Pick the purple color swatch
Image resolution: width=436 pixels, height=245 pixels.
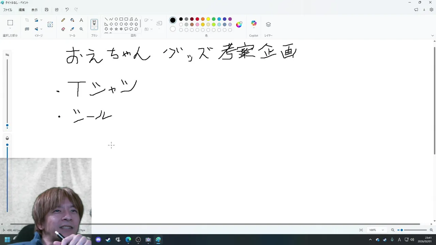point(230,19)
